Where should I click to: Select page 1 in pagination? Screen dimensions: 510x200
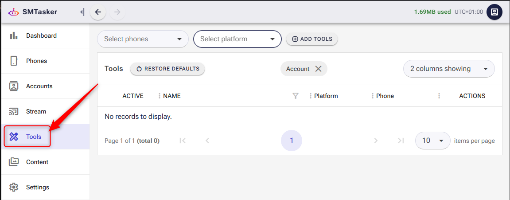coord(292,141)
